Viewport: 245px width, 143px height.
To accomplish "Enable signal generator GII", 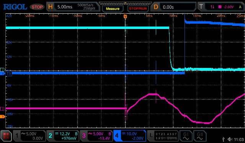I will pyautogui.click(x=200, y=136).
